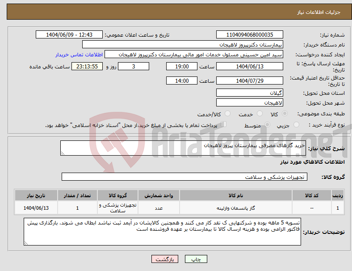Toggle the Islamic treasury payment checkbox
This screenshot has width=352, height=271.
[223, 124]
